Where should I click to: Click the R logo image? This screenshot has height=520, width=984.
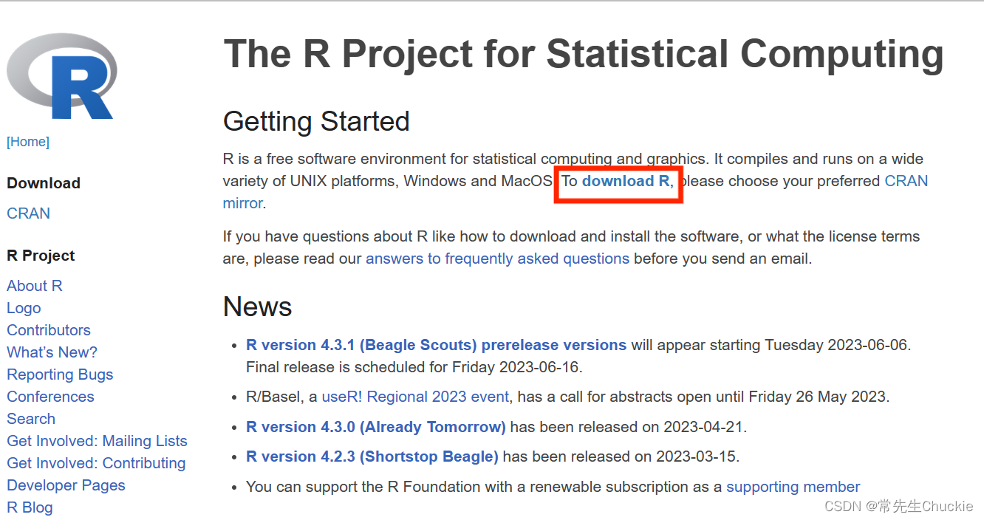pos(62,77)
